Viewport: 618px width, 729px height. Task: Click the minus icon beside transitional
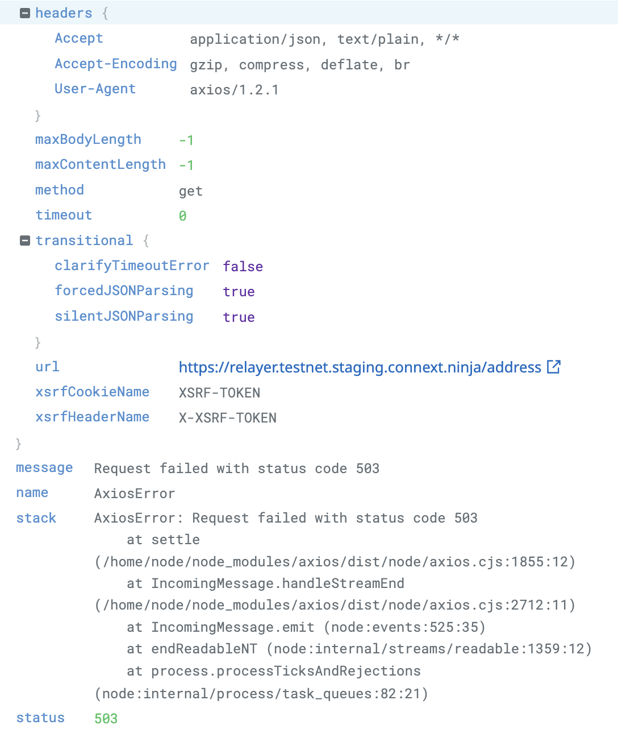pos(24,240)
